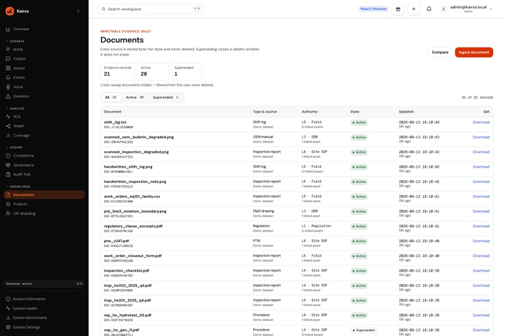Collapse the ANALYZE section
Screen dimensions: 505x336
tap(15, 108)
